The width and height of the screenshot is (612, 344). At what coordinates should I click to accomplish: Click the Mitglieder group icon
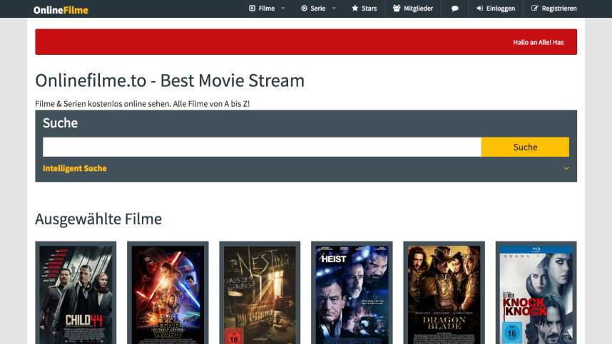click(x=397, y=8)
